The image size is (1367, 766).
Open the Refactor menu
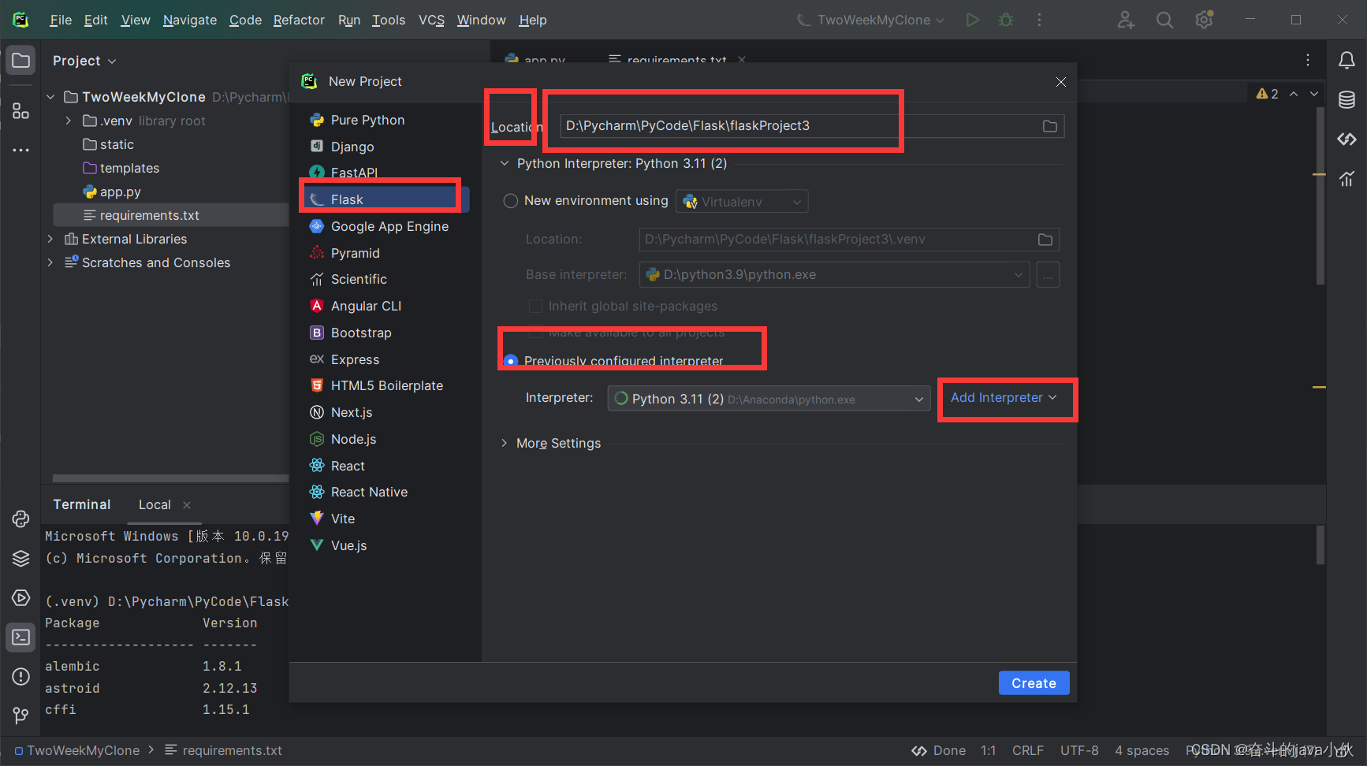click(x=299, y=20)
